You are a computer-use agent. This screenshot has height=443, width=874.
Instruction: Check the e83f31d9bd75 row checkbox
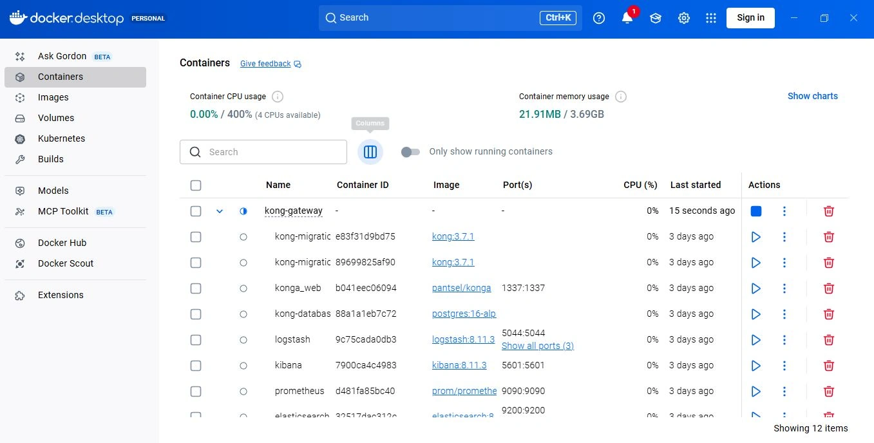click(x=196, y=237)
